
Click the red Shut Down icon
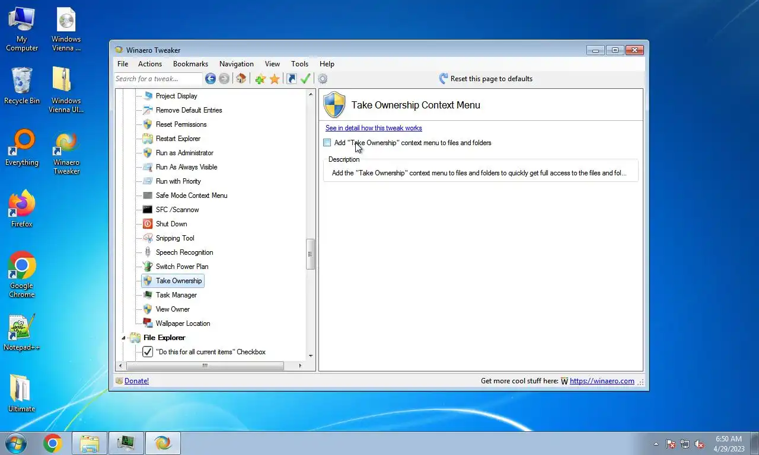click(148, 224)
